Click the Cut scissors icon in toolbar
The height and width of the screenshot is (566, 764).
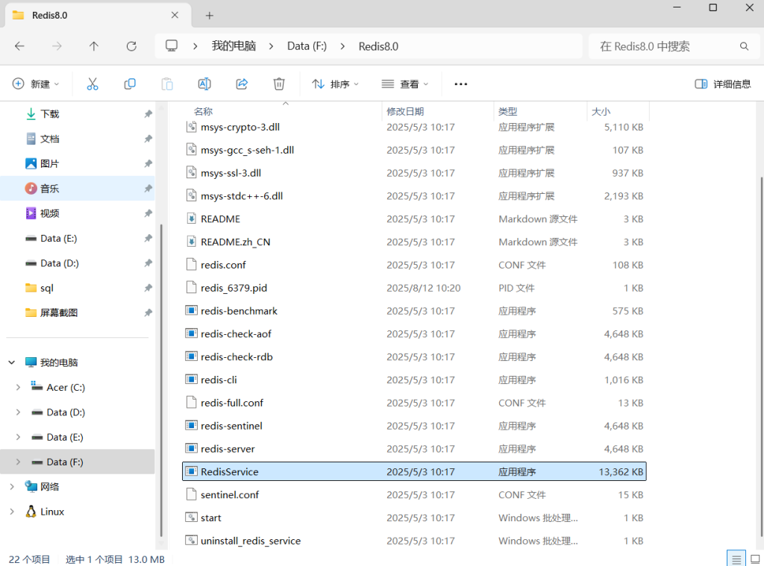93,84
